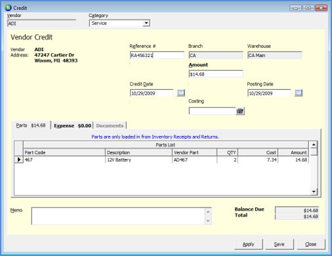Click Memo box scroll up arrow
Viewport: 332px width, 256px height.
click(x=208, y=211)
